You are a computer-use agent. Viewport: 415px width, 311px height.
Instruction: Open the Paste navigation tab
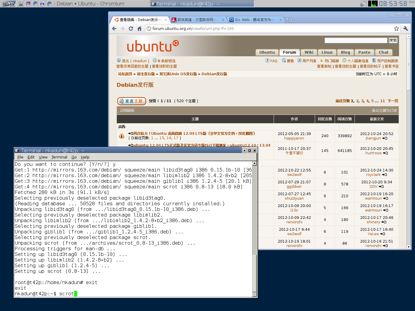tap(364, 52)
